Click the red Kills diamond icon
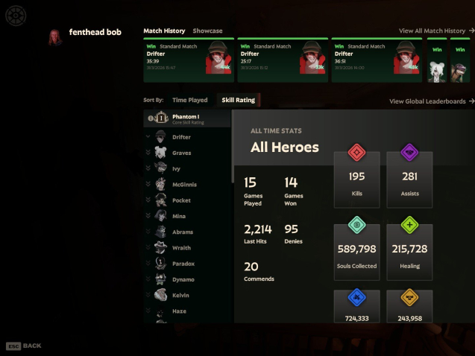475x356 pixels. click(x=356, y=152)
